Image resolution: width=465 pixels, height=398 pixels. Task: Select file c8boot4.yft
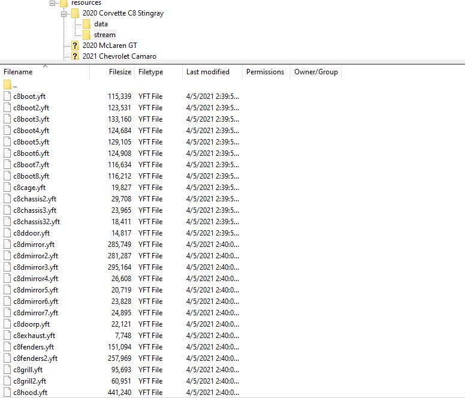(x=31, y=131)
